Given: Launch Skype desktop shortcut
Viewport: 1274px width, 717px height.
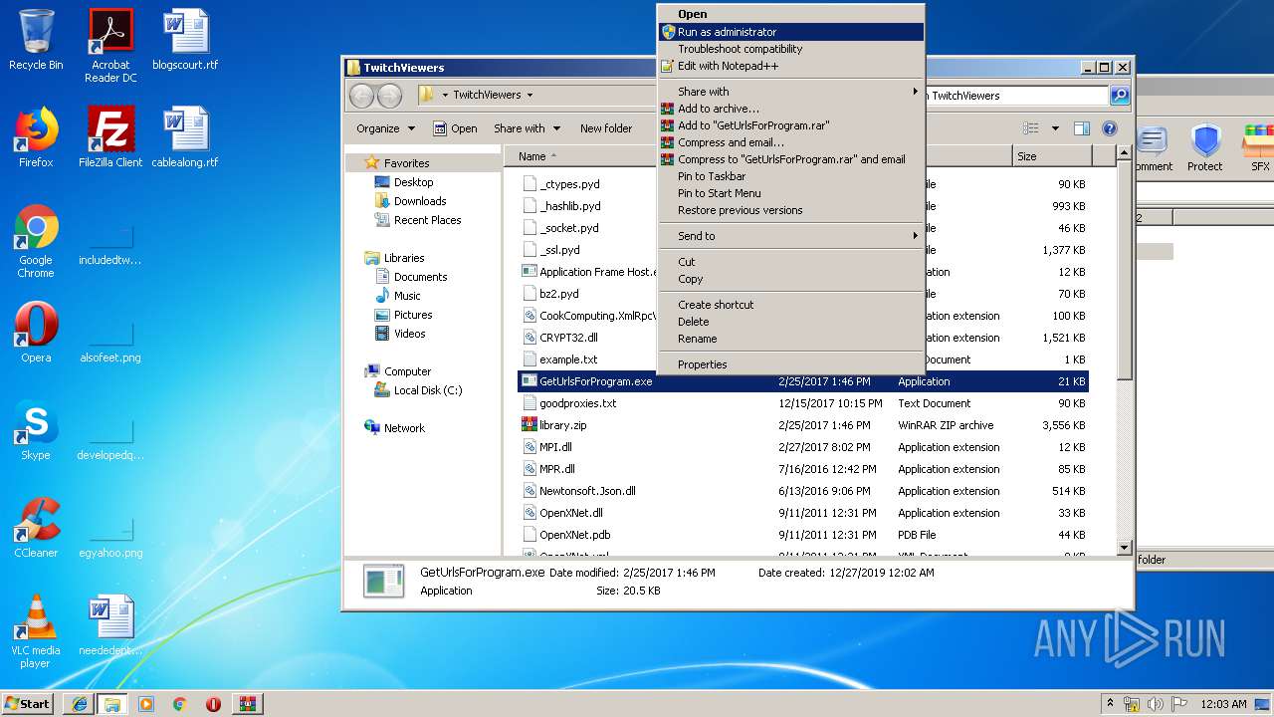Looking at the screenshot, I should click(36, 430).
